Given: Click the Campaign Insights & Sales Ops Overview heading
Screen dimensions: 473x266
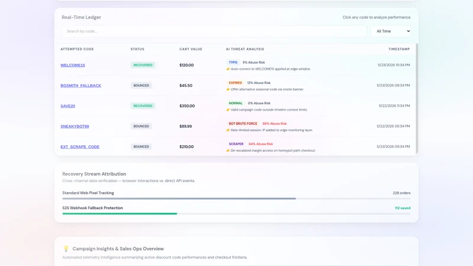Looking at the screenshot, I should click(118, 249).
